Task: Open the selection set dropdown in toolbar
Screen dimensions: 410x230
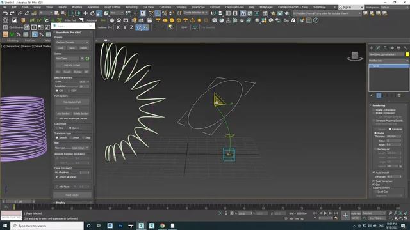Action: click(x=195, y=13)
